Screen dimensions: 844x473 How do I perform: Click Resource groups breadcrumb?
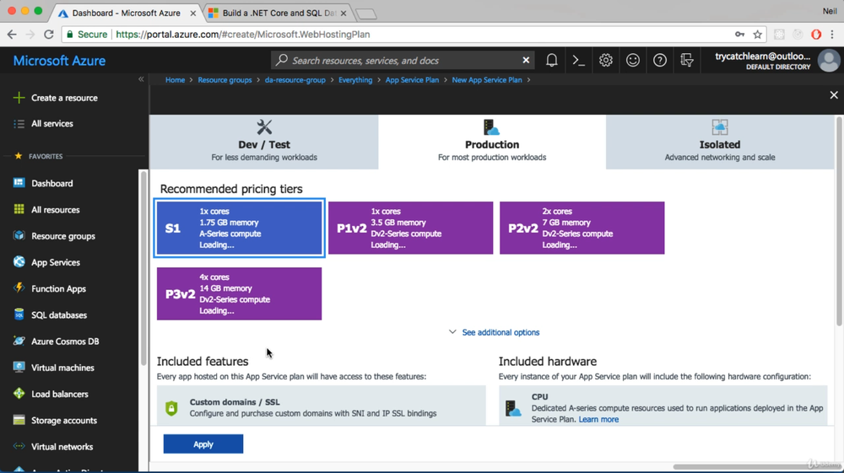tap(225, 79)
